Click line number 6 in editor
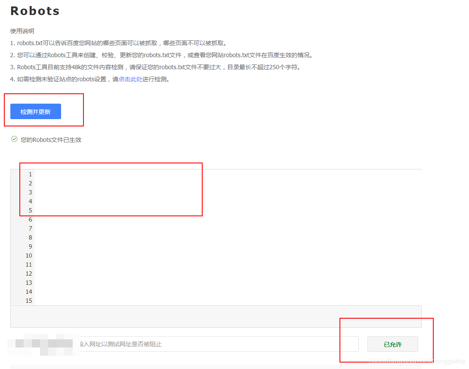Viewport: 469px width, 369px height. 30,219
